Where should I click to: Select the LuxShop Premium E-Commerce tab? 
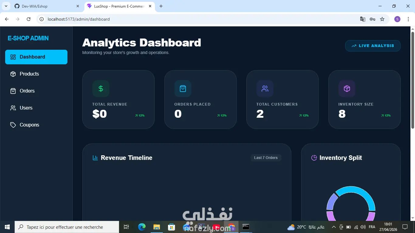click(x=120, y=6)
